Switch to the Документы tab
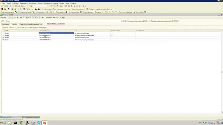The height and width of the screenshot is (125, 223). pos(6,24)
